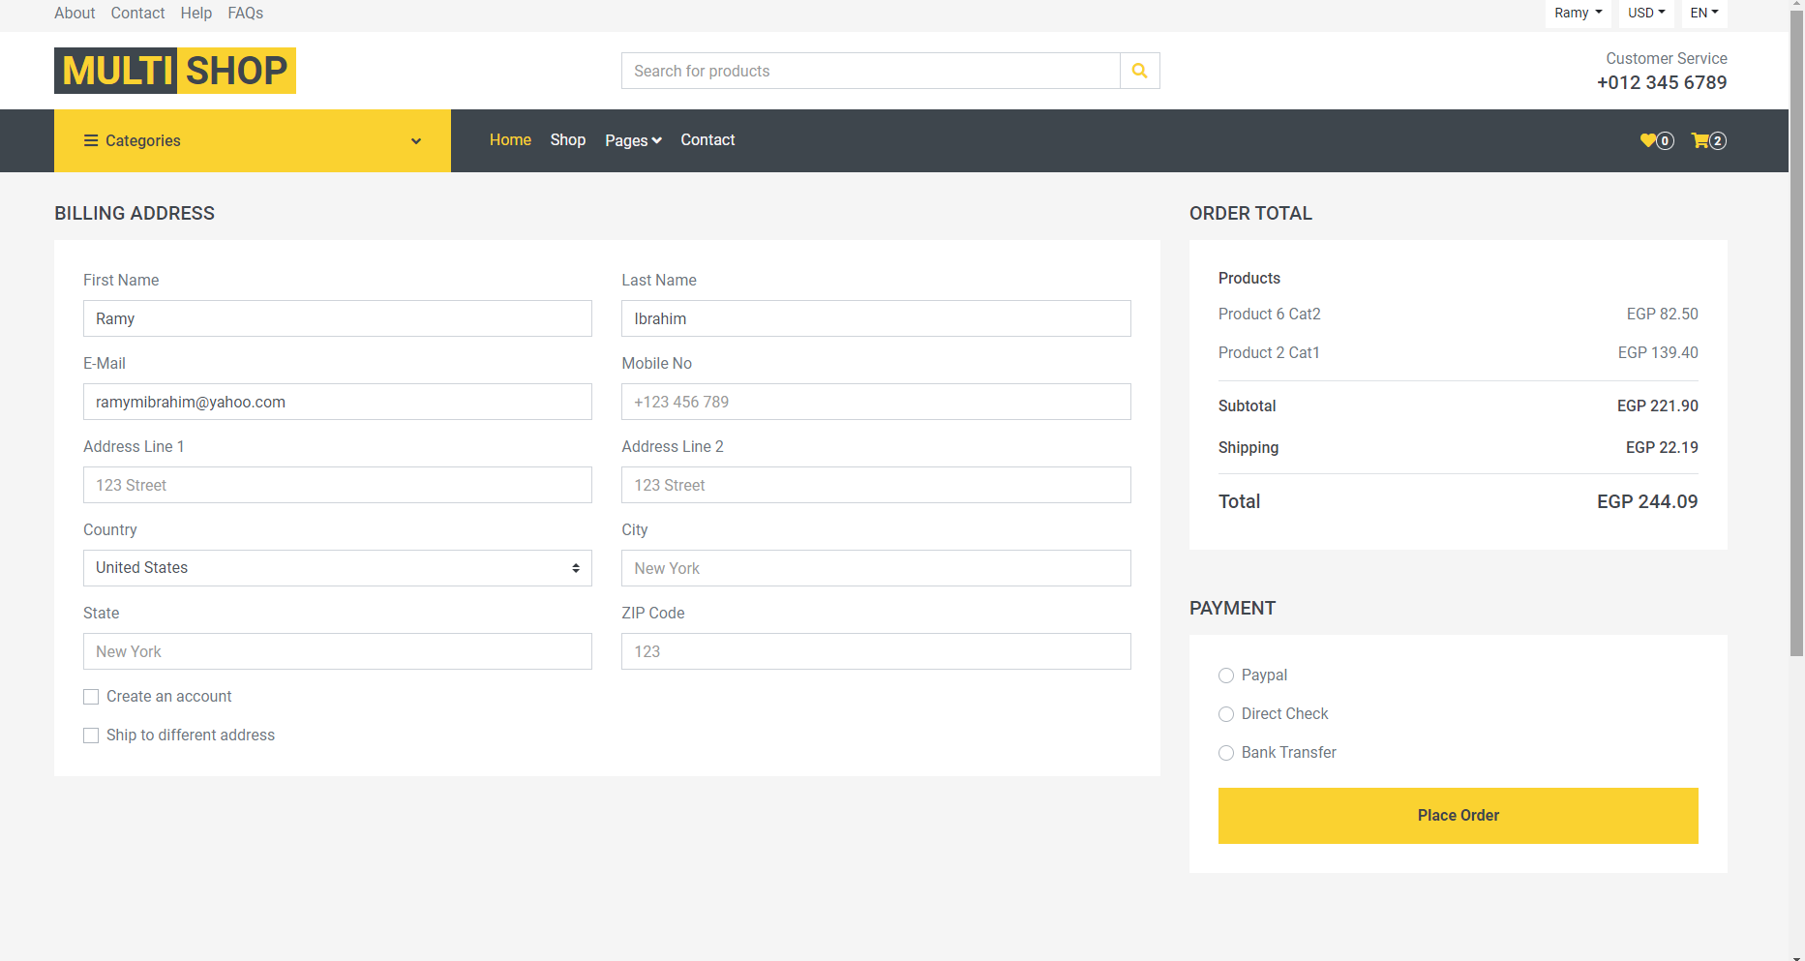
Task: Open the EN language dropdown
Action: [1703, 13]
